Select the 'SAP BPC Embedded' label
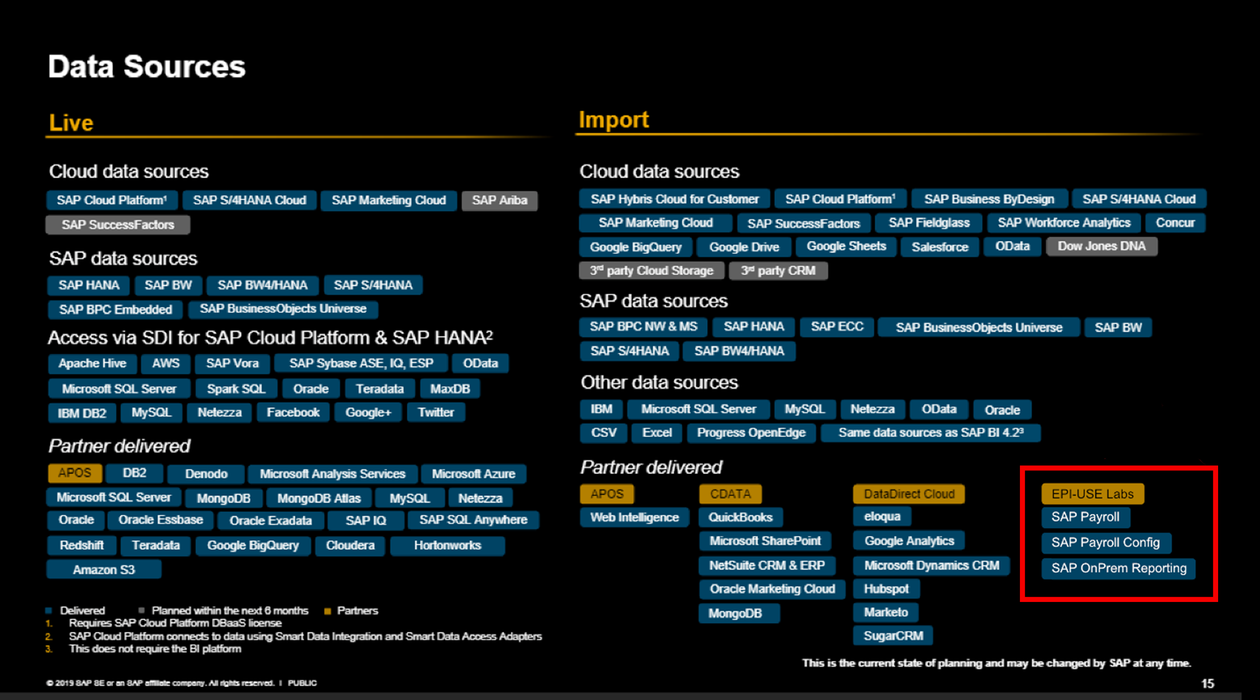This screenshot has width=1260, height=700. click(x=115, y=310)
